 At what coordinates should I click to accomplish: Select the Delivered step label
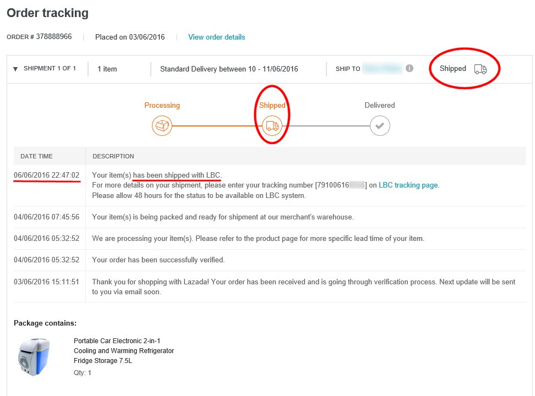[x=379, y=105]
